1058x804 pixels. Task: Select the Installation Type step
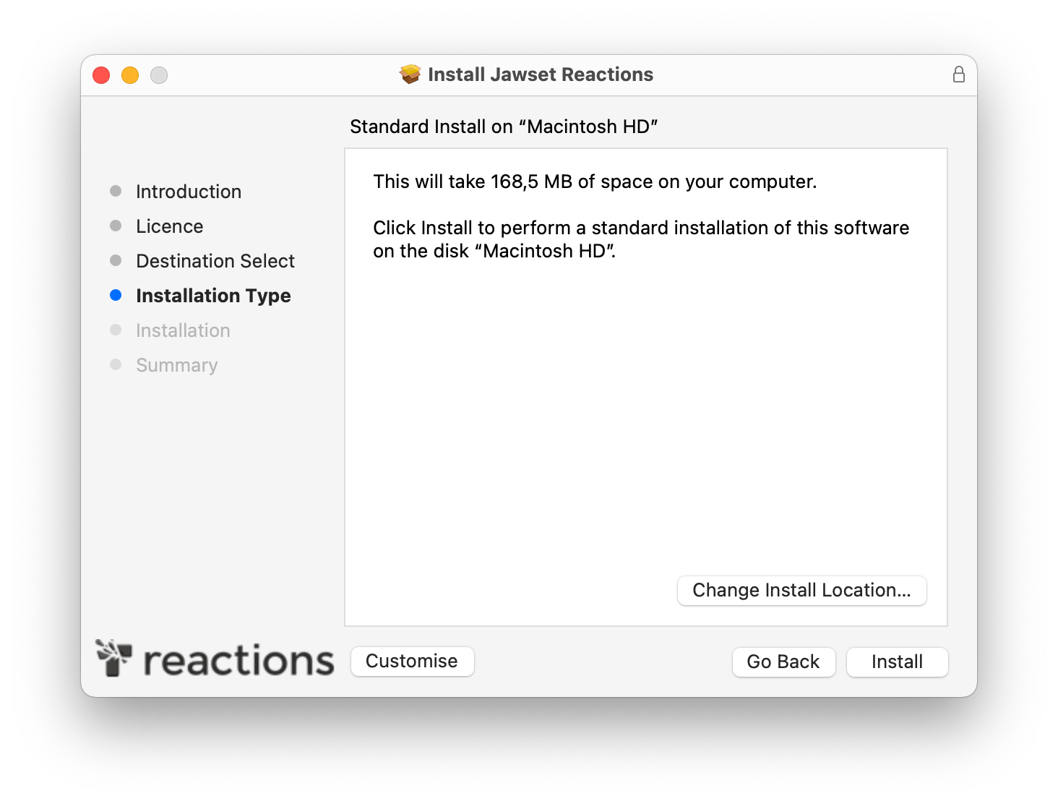[213, 296]
